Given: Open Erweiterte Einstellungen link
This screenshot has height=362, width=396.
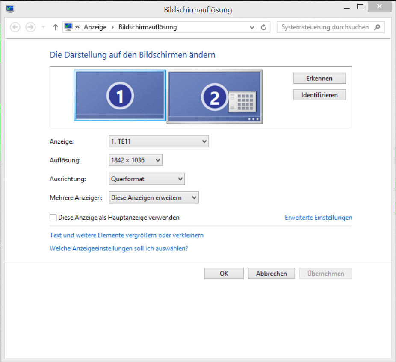Looking at the screenshot, I should click(x=319, y=218).
